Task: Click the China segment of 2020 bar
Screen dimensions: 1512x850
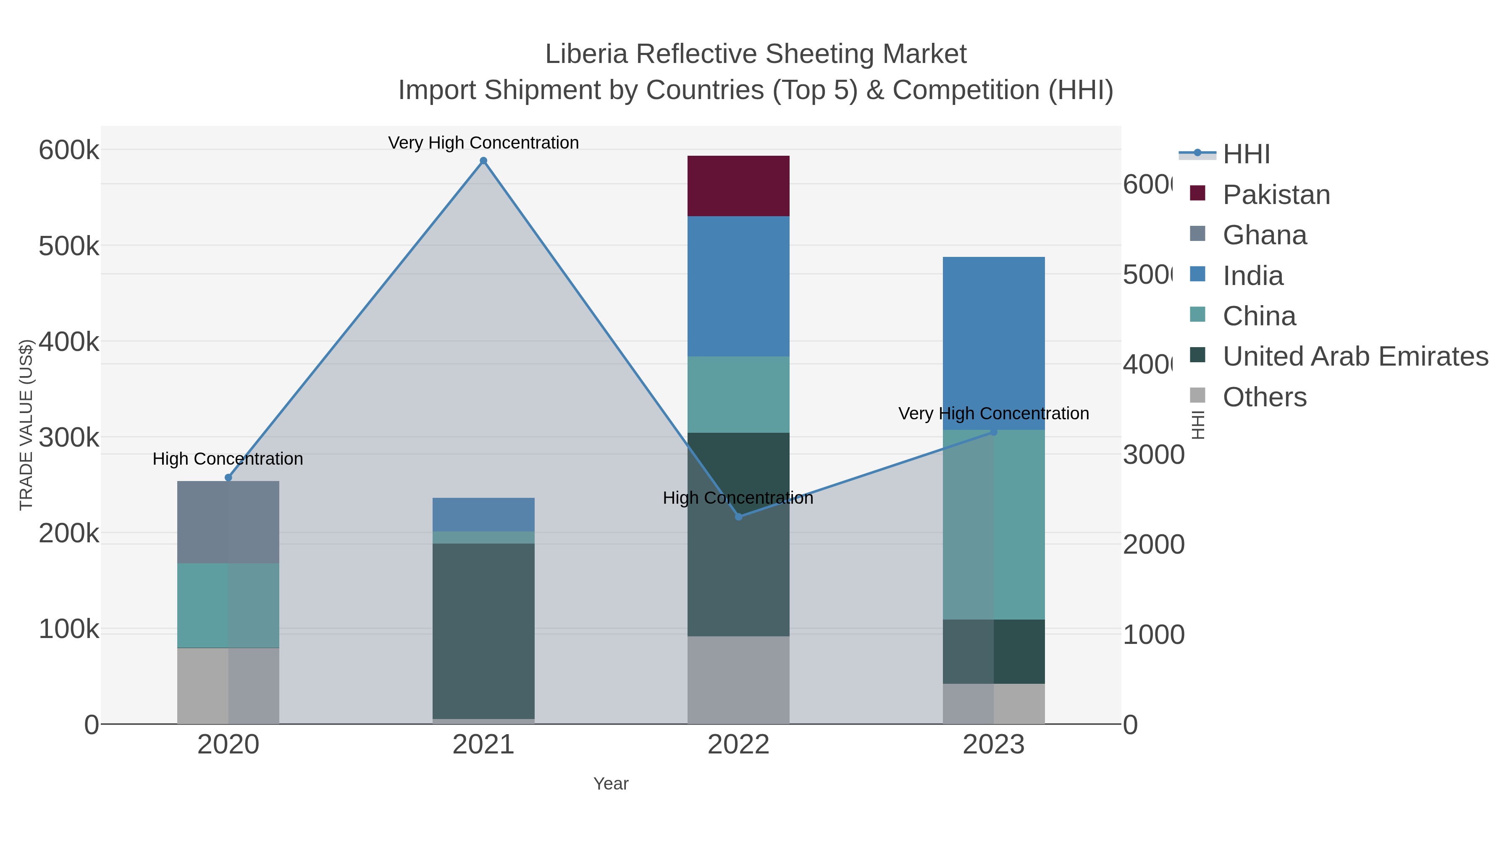Action: 228,605
